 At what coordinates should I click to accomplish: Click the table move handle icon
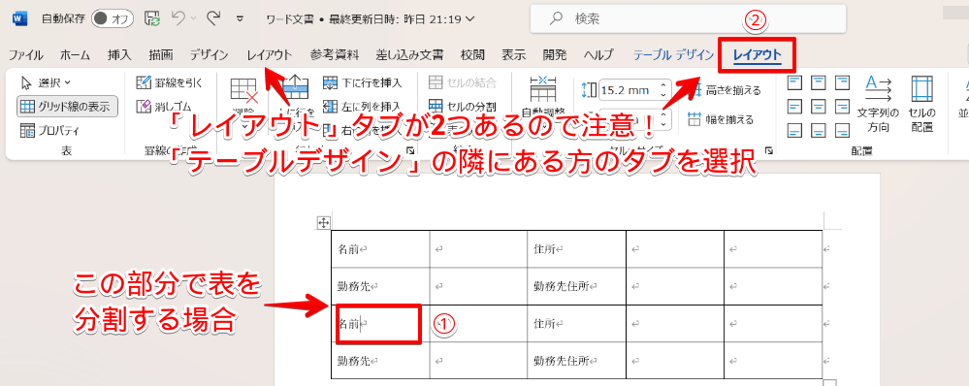click(323, 223)
